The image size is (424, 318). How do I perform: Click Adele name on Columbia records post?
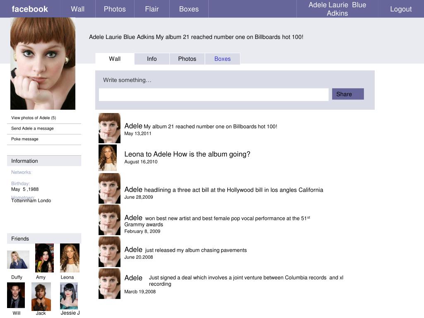click(133, 278)
